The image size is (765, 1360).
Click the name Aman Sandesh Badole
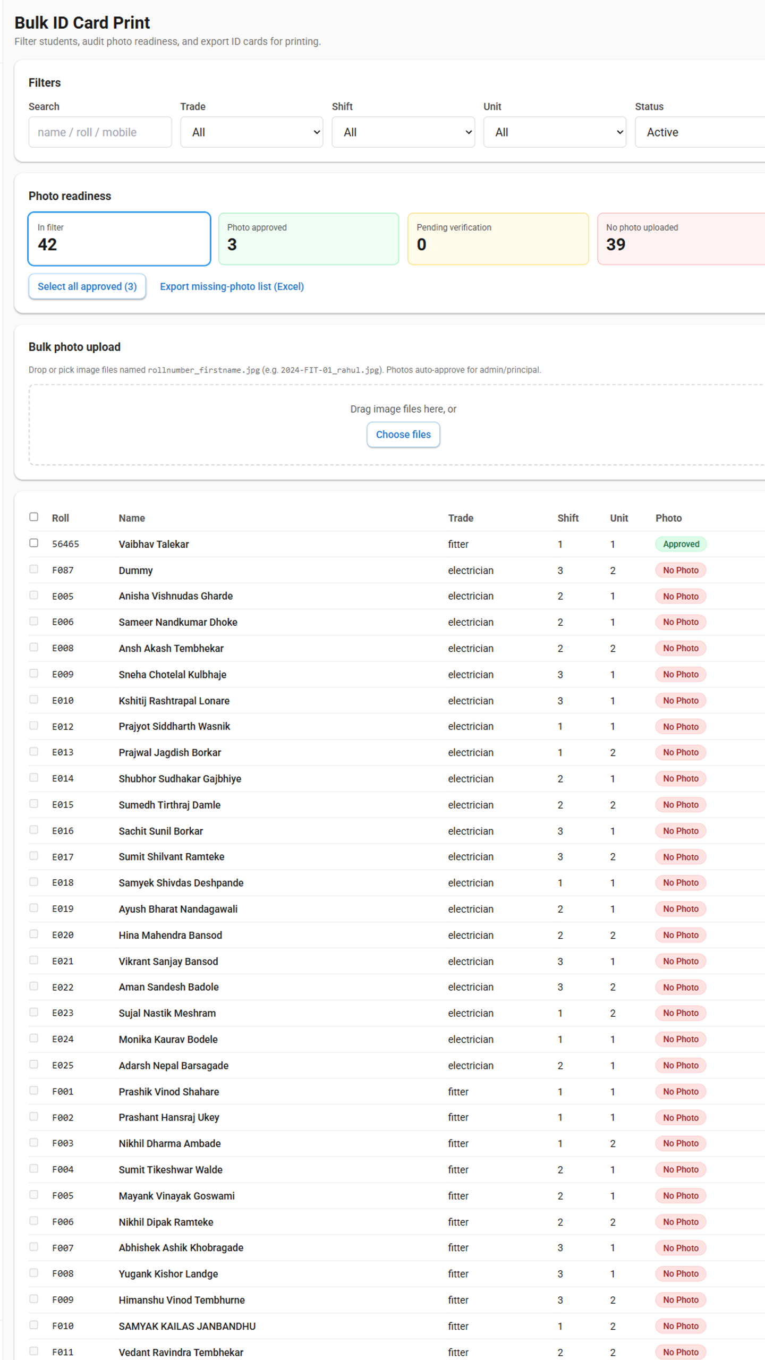(168, 987)
